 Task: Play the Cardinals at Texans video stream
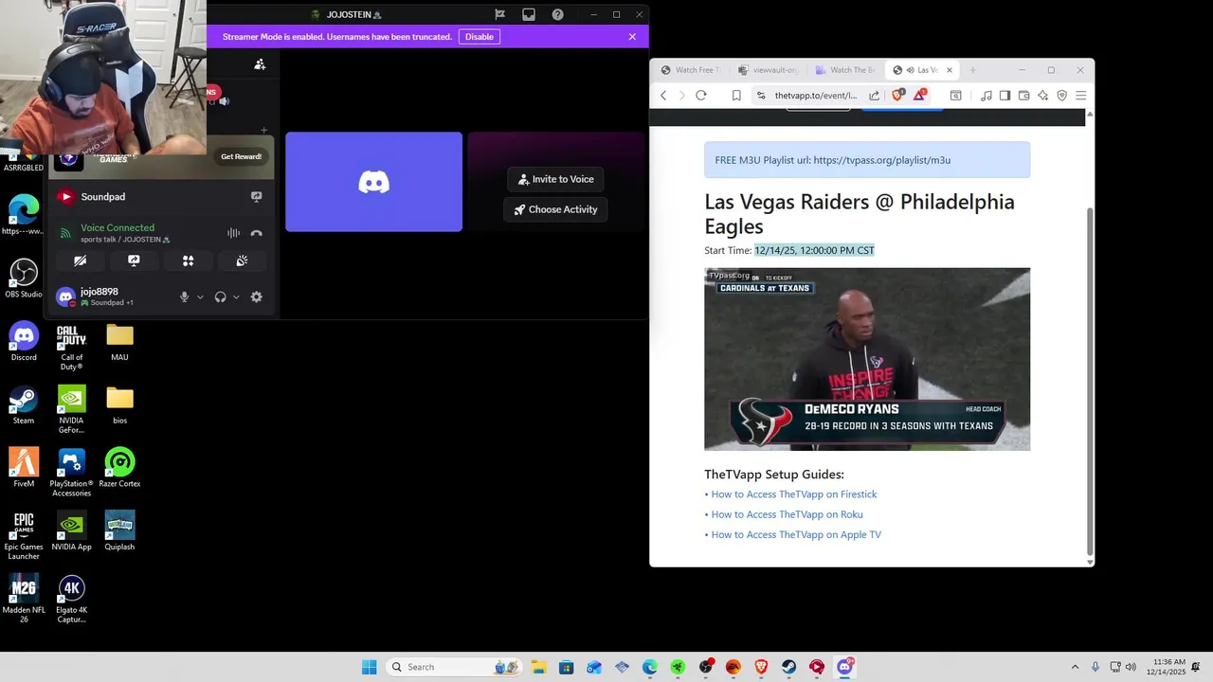(867, 359)
